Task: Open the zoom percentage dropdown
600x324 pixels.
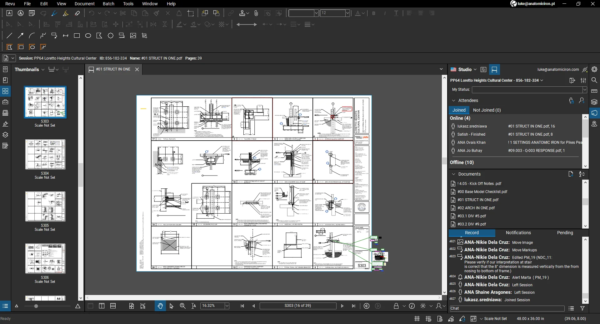Action: [x=227, y=306]
